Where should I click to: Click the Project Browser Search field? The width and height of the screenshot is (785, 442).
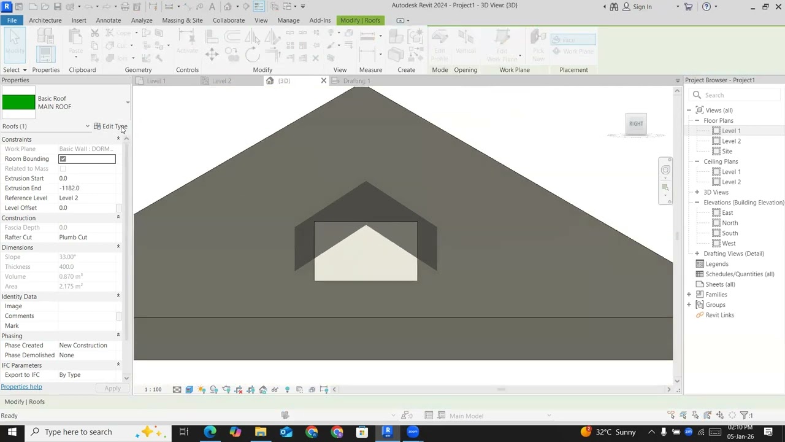[735, 95]
